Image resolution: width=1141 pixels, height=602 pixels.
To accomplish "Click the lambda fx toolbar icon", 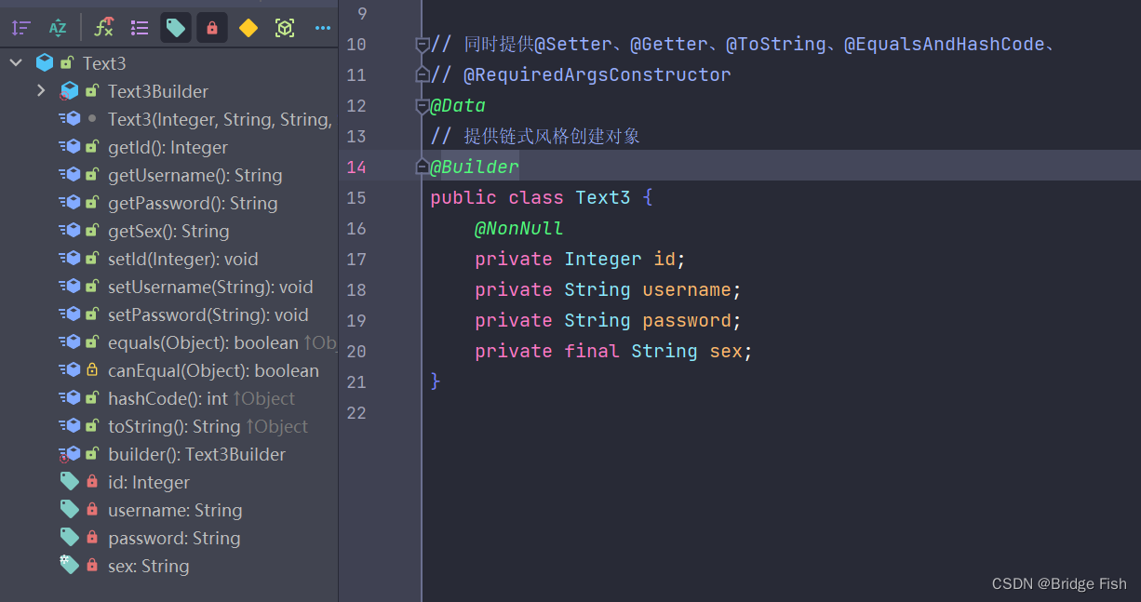I will [x=103, y=28].
